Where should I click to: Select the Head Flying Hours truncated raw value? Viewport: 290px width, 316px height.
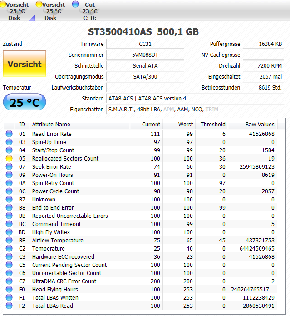[253, 289]
